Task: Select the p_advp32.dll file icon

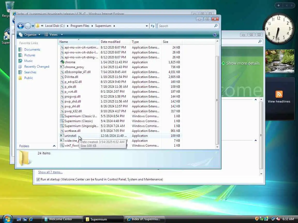Action: tap(62, 82)
